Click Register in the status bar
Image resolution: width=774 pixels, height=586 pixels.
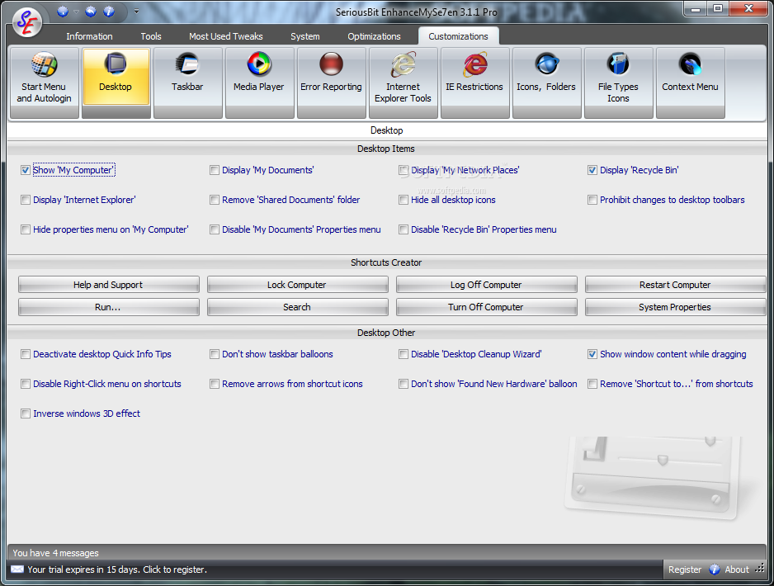(685, 569)
